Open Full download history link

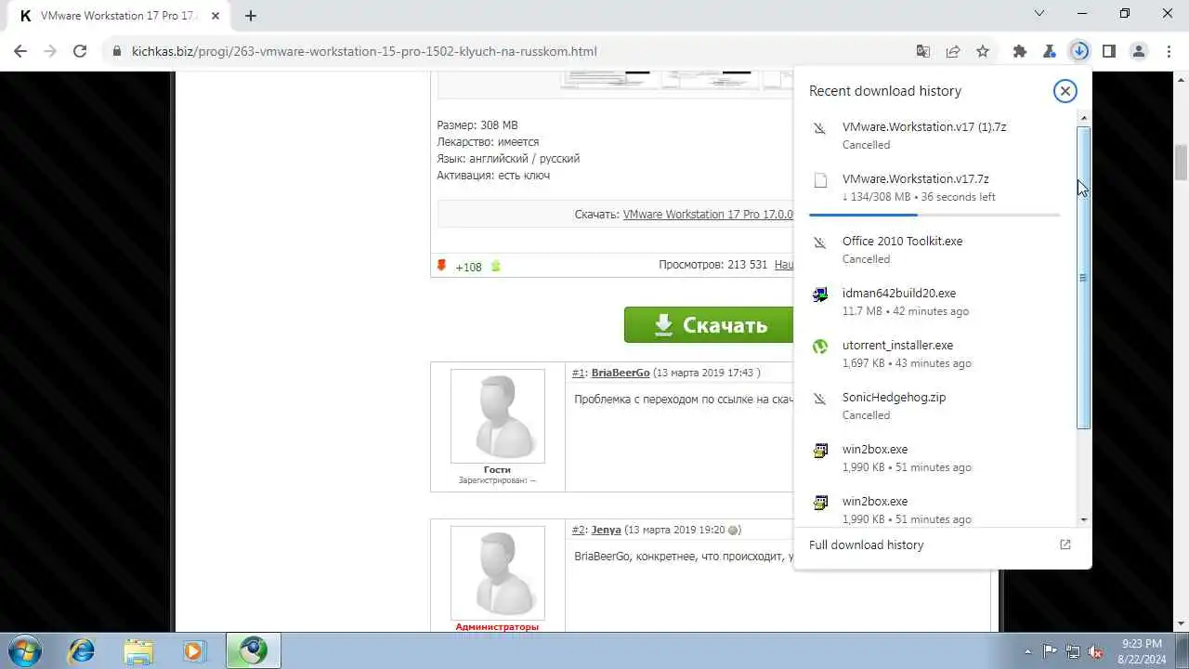(942, 545)
